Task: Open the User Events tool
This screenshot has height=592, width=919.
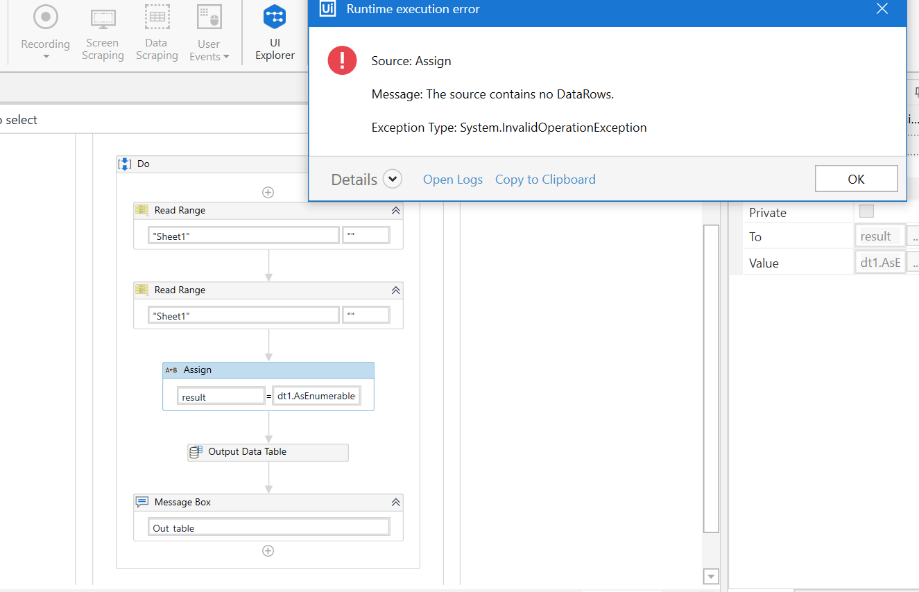Action: pos(208,17)
